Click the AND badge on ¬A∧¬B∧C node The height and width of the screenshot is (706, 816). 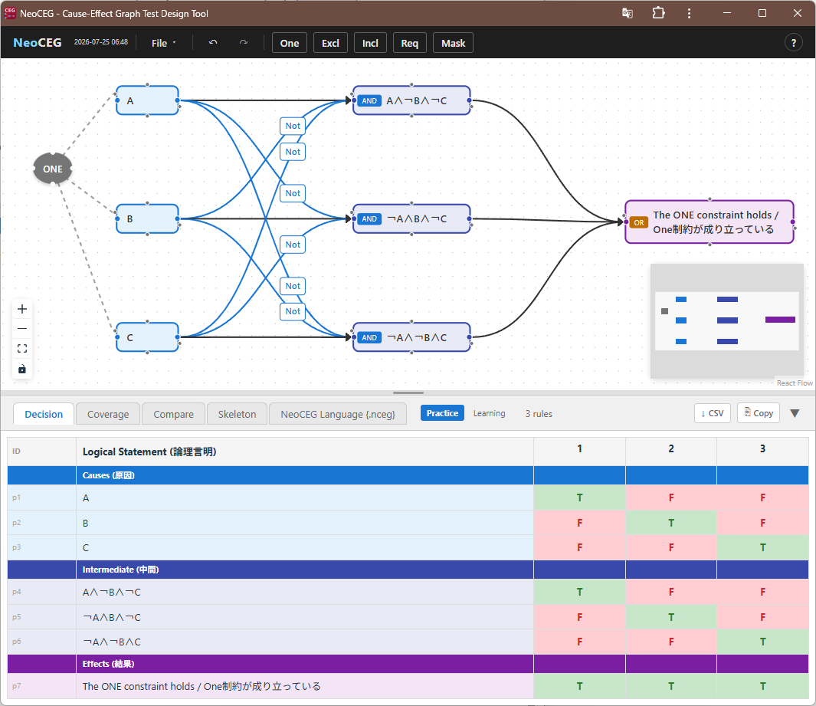click(x=369, y=337)
